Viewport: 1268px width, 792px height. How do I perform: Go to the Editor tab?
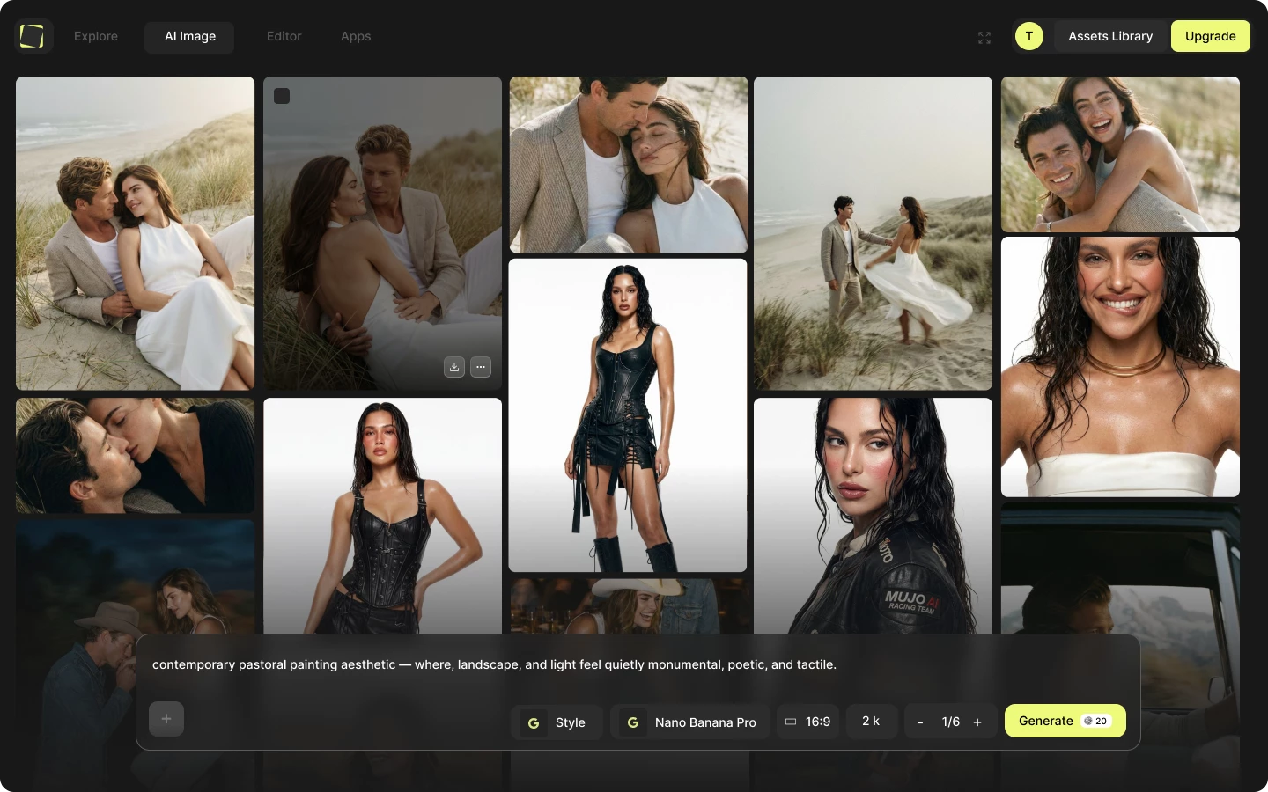pyautogui.click(x=284, y=36)
